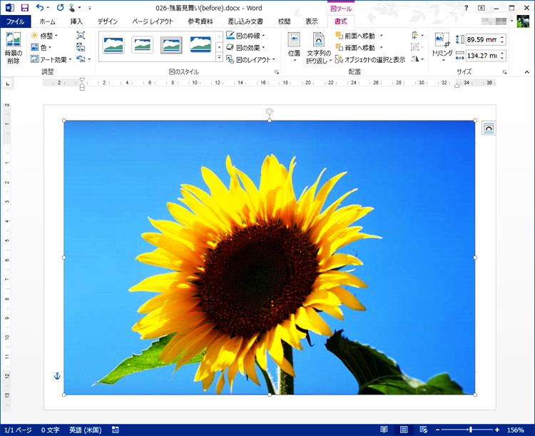Open the Color (色) options
The height and width of the screenshot is (436, 535).
(41, 48)
